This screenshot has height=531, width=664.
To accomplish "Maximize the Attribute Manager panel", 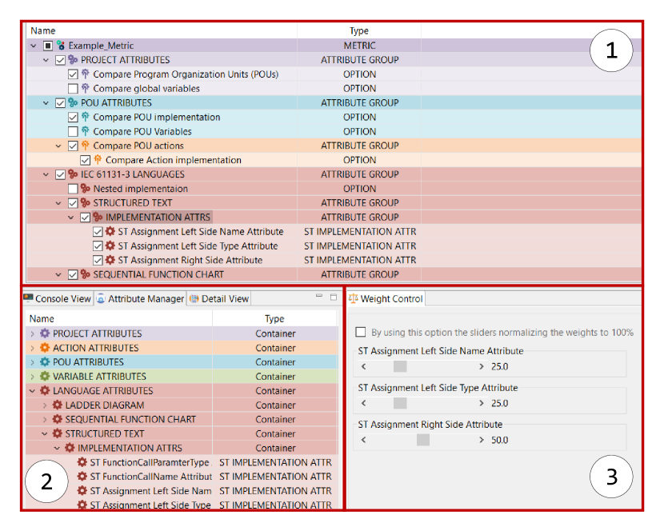I will tap(334, 297).
